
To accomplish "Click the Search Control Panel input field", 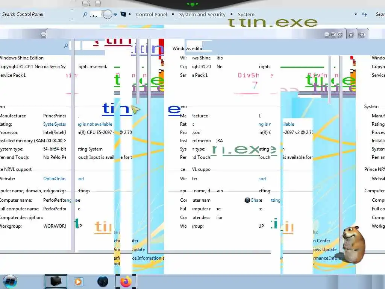I will [23, 14].
